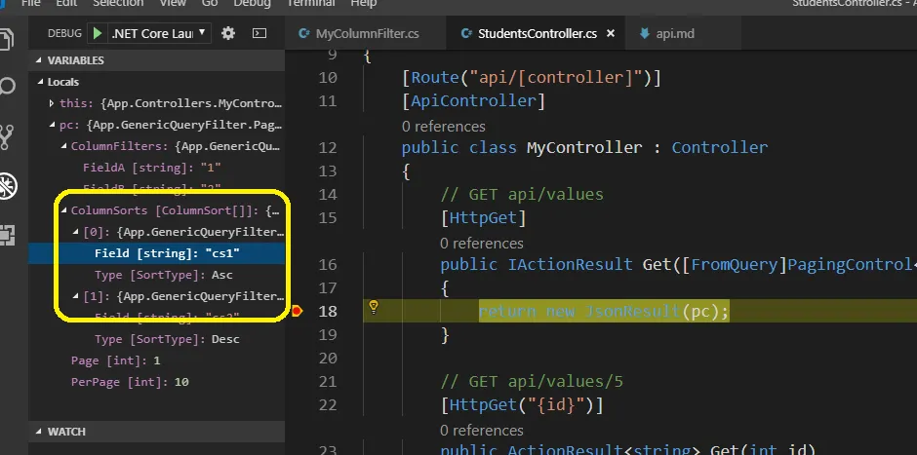The image size is (917, 455).
Task: Click the HttpGet("{id}") attribute line 22
Action: [x=522, y=404]
